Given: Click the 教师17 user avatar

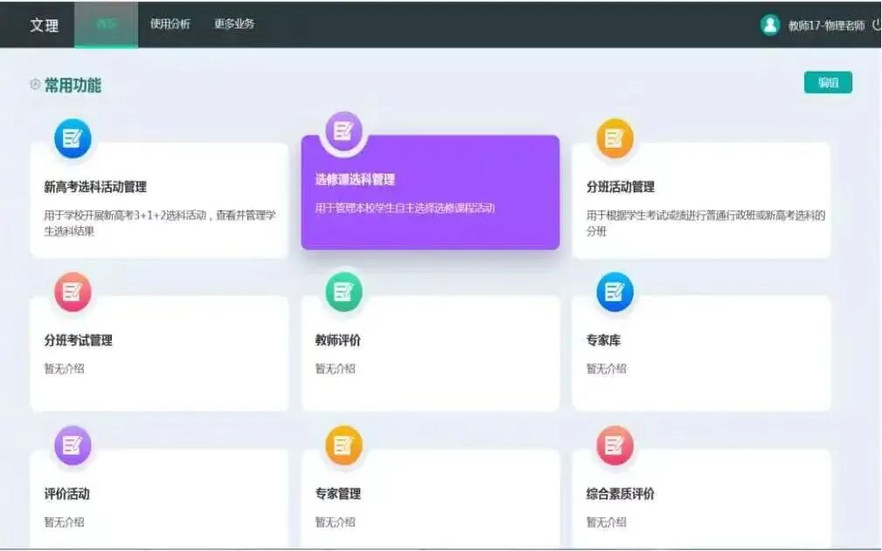Looking at the screenshot, I should point(769,24).
